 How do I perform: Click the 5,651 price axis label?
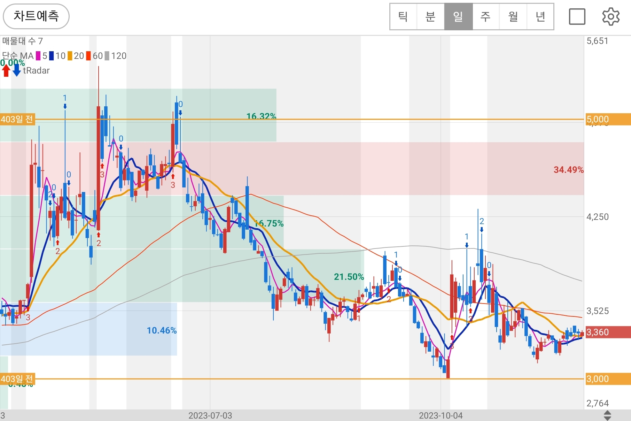[598, 41]
